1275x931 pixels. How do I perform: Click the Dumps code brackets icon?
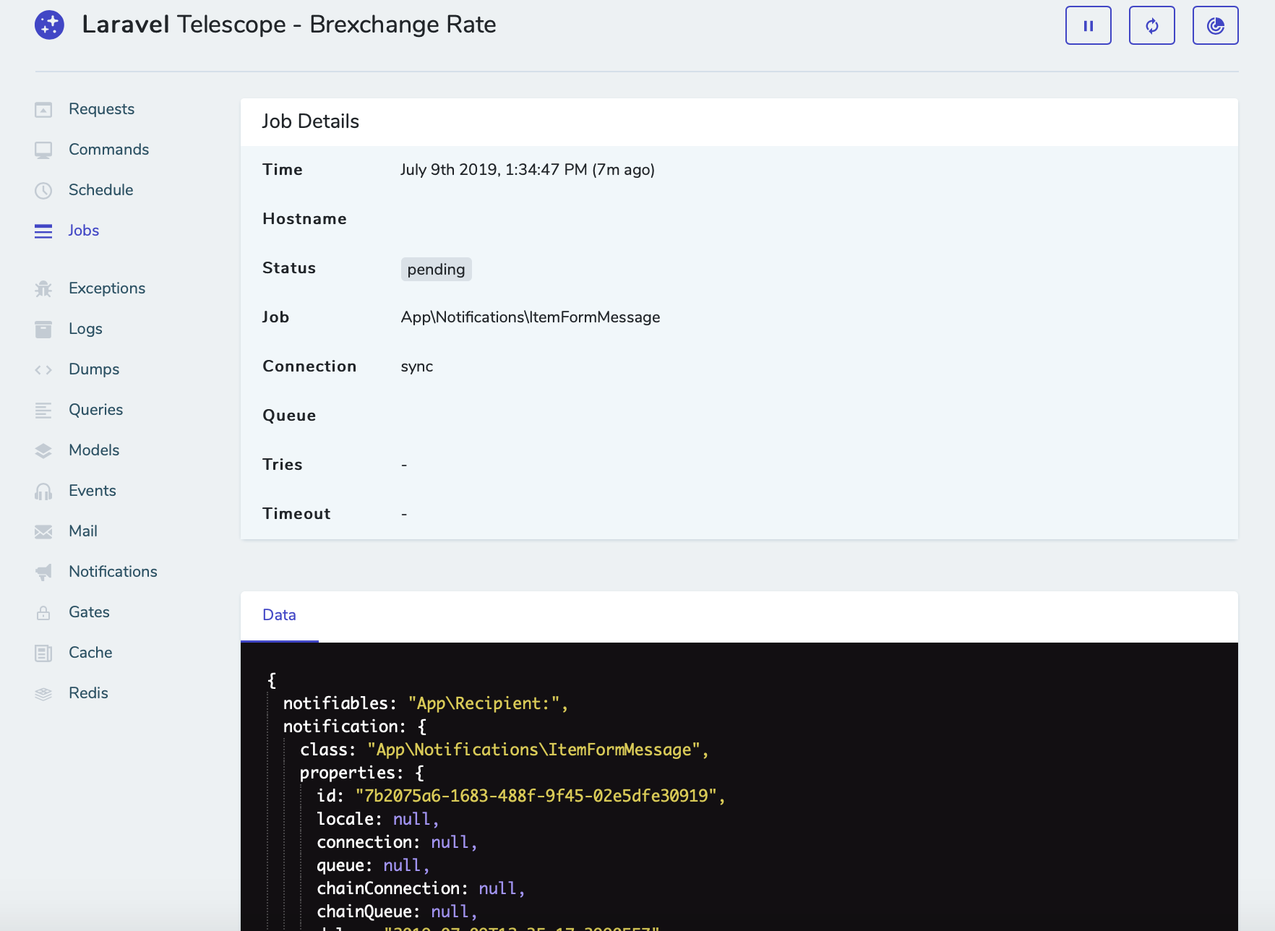[43, 370]
